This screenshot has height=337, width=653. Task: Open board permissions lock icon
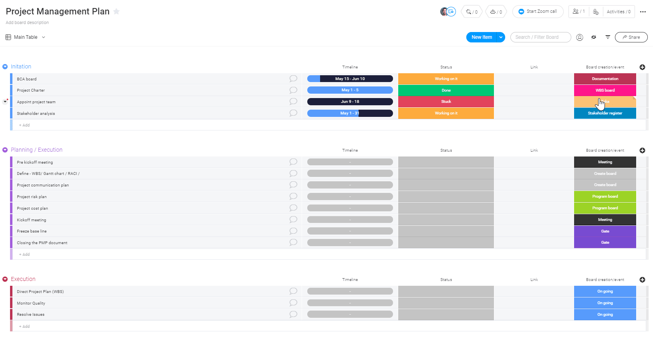(x=596, y=12)
